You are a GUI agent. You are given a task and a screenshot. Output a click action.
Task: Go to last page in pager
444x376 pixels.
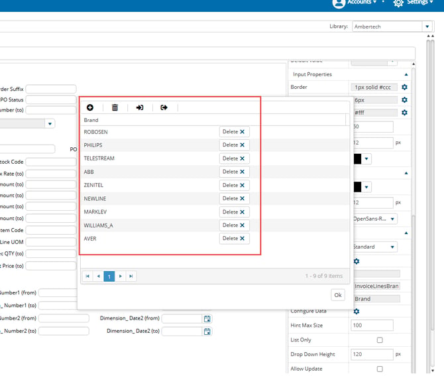(131, 276)
